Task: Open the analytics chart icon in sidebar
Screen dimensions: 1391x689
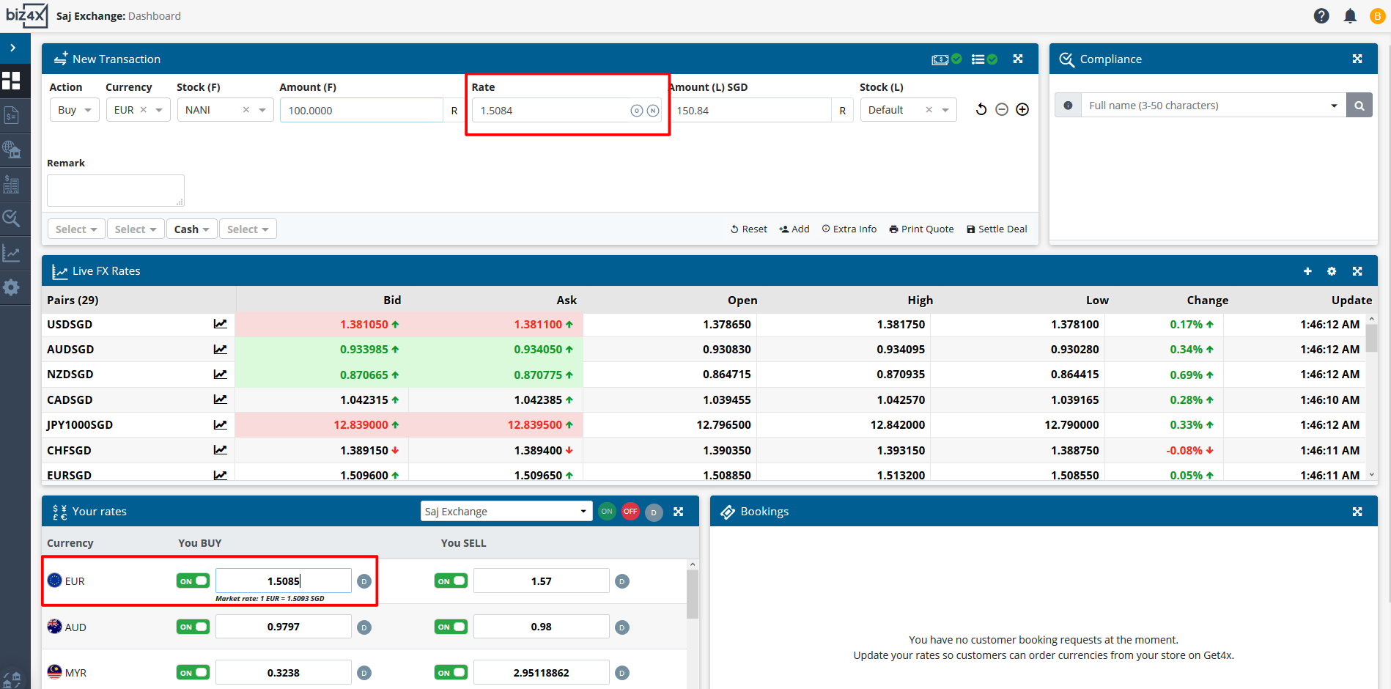Action: pyautogui.click(x=11, y=254)
